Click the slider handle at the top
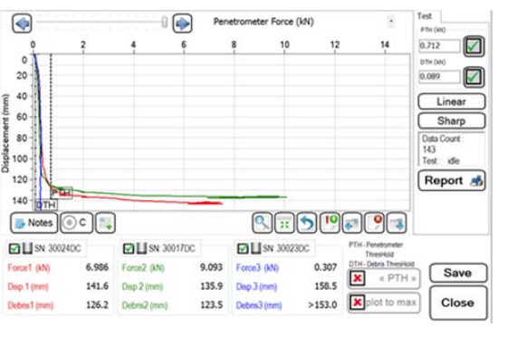The image size is (508, 337). coord(165,22)
